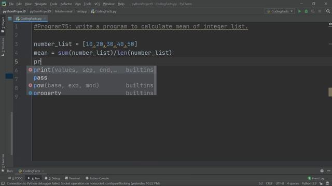Open the View menu

click(28, 4)
